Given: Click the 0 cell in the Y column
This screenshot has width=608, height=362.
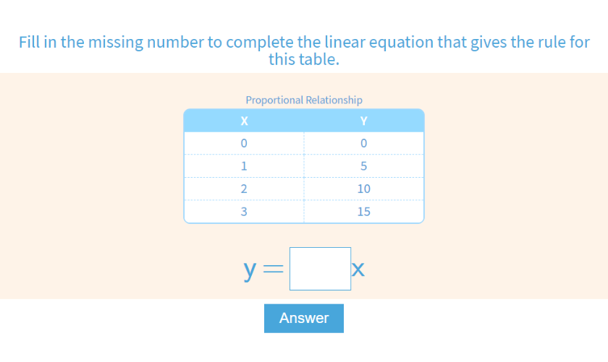Looking at the screenshot, I should tap(364, 143).
